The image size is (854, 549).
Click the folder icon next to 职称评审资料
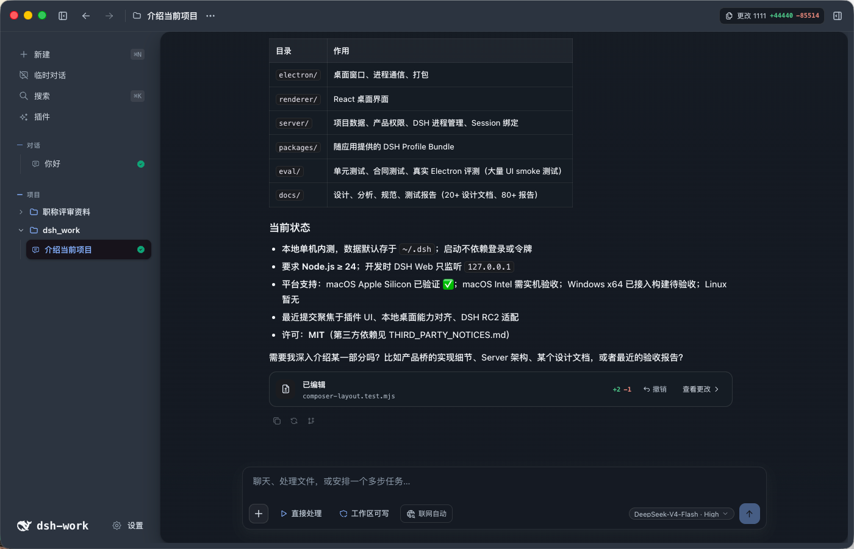coord(34,212)
